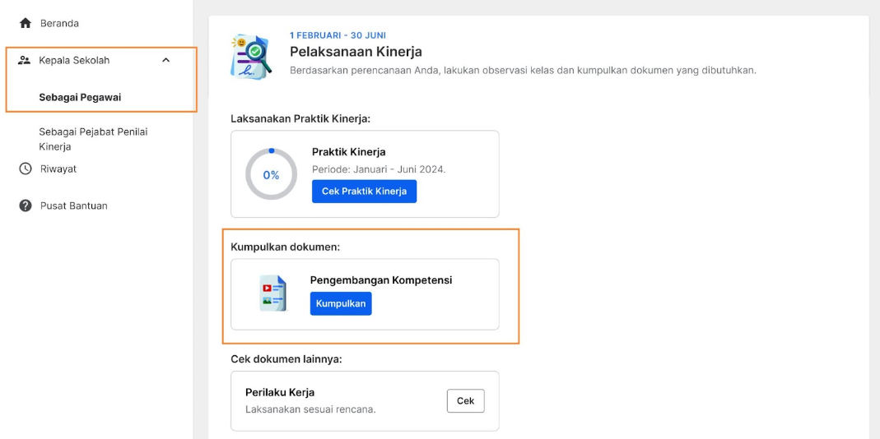The image size is (880, 439).
Task: Click the 'Berdasarkan perencanaan Anda' description text
Action: 523,72
